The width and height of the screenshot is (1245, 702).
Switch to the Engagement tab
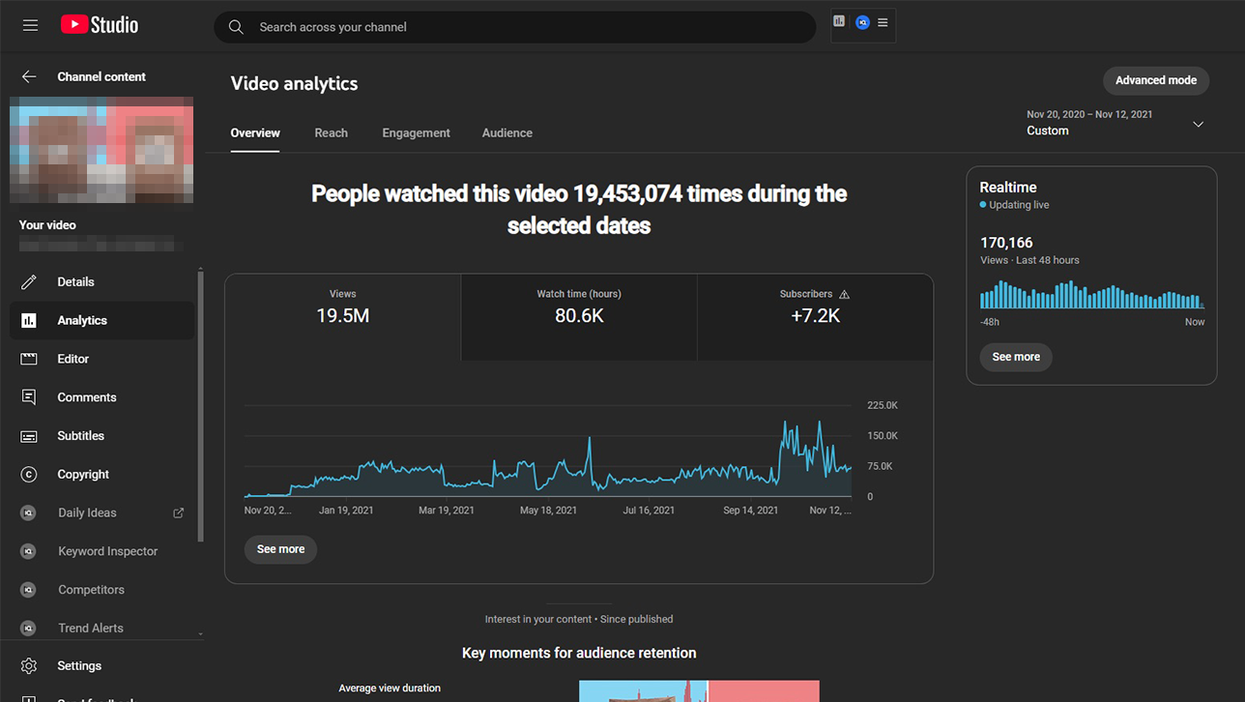[x=416, y=133]
